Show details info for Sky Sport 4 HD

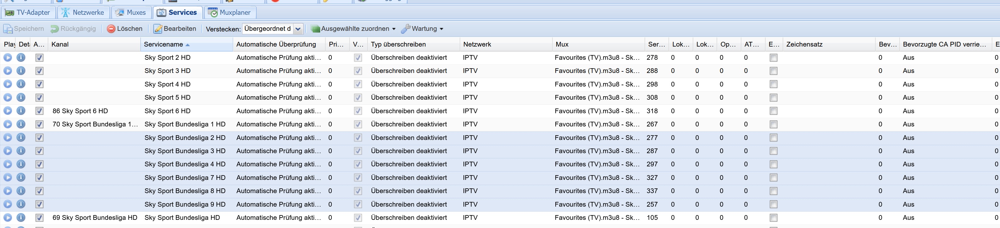(x=21, y=84)
